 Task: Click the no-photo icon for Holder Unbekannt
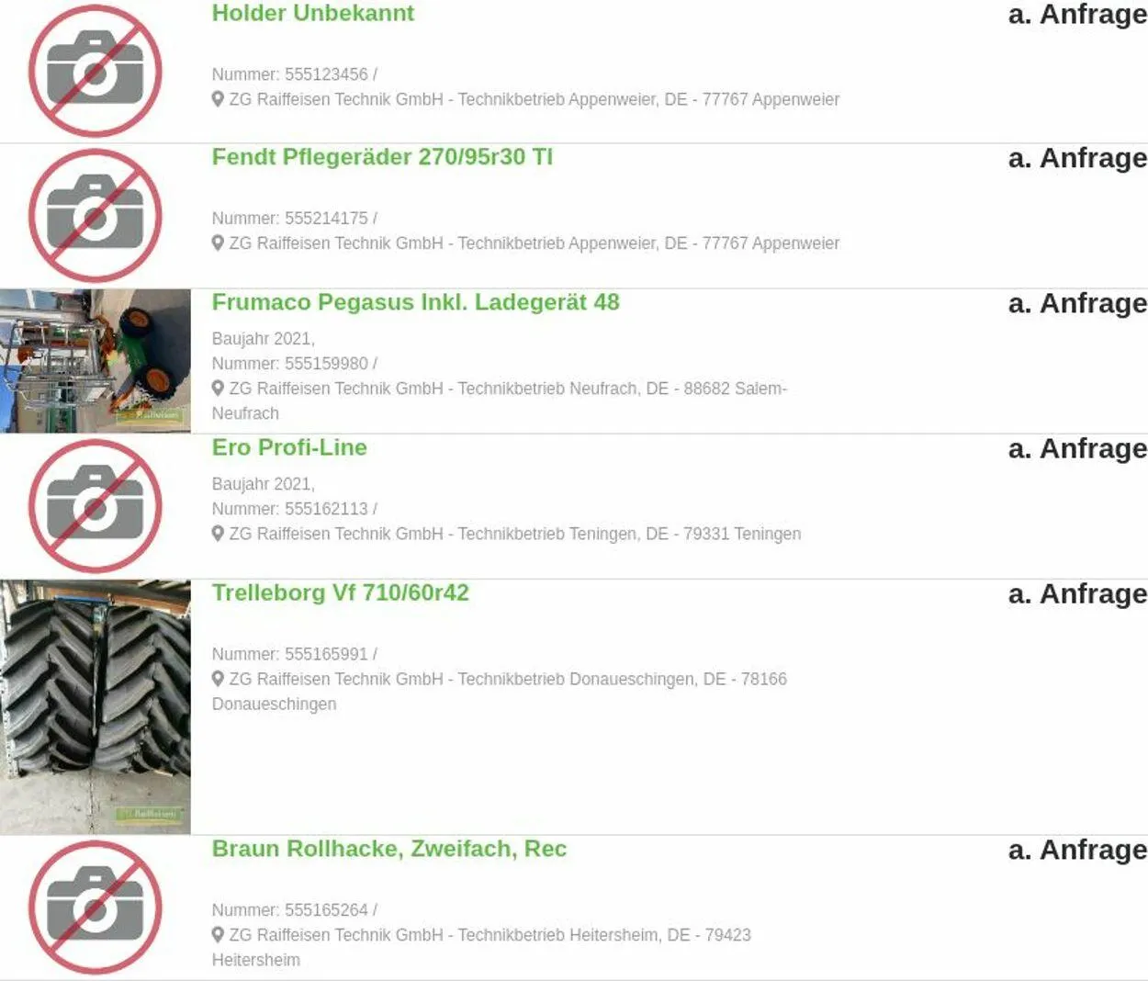tap(95, 71)
